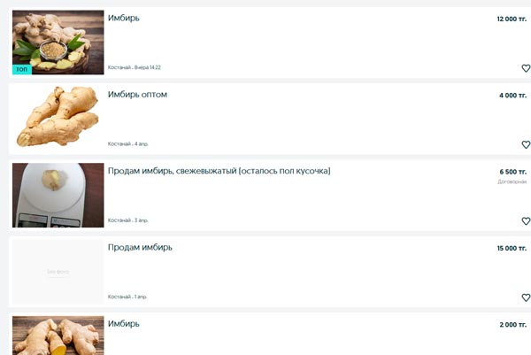The height and width of the screenshot is (355, 531).
Task: Click the 15 000 тг. price
Action: [x=512, y=248]
